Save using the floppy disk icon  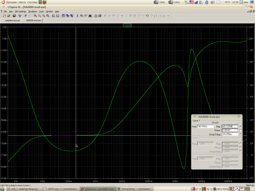tap(14, 16)
